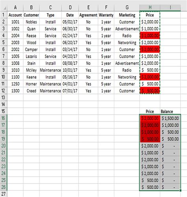
Task: Click the Agreement header cell
Action: tap(88, 15)
